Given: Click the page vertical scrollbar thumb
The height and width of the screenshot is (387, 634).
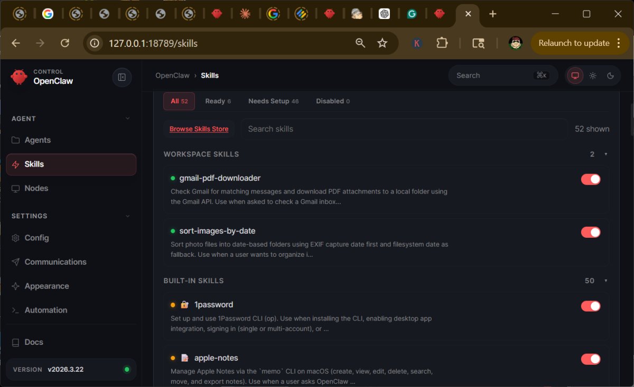Looking at the screenshot, I should click(631, 120).
